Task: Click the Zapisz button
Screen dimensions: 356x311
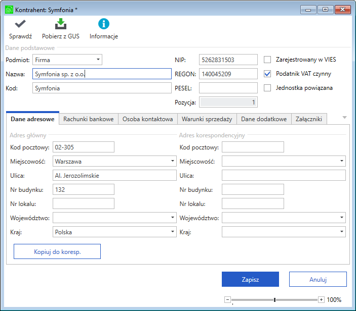Action: tap(250, 279)
